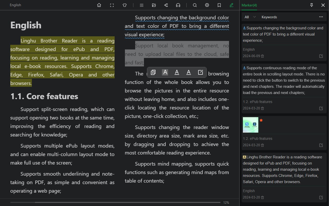Expand the All filter dropdown

click(250, 17)
